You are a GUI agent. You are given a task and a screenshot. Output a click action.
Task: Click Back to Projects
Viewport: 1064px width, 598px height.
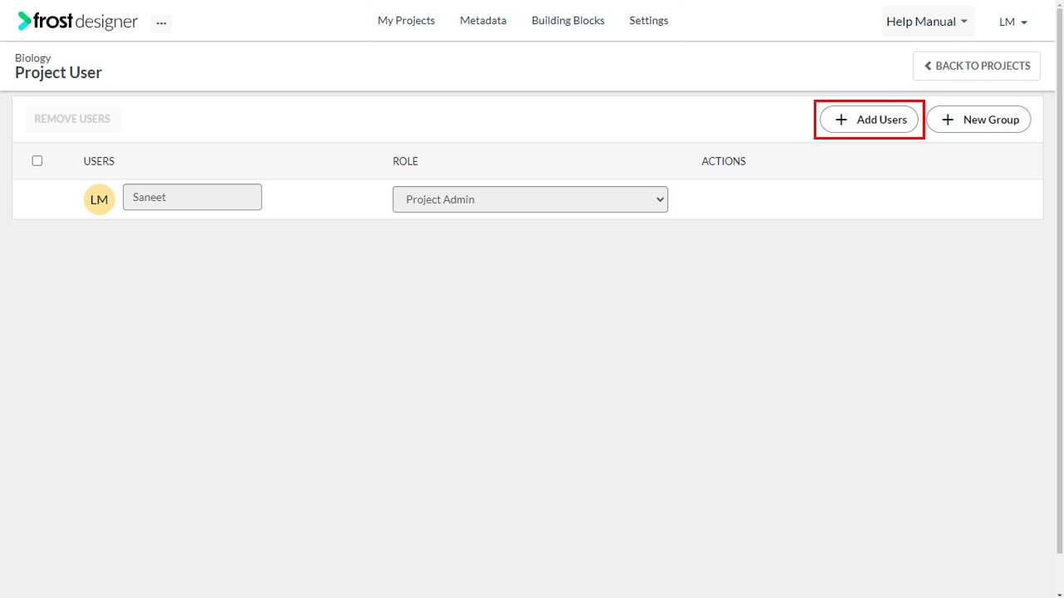pyautogui.click(x=977, y=66)
